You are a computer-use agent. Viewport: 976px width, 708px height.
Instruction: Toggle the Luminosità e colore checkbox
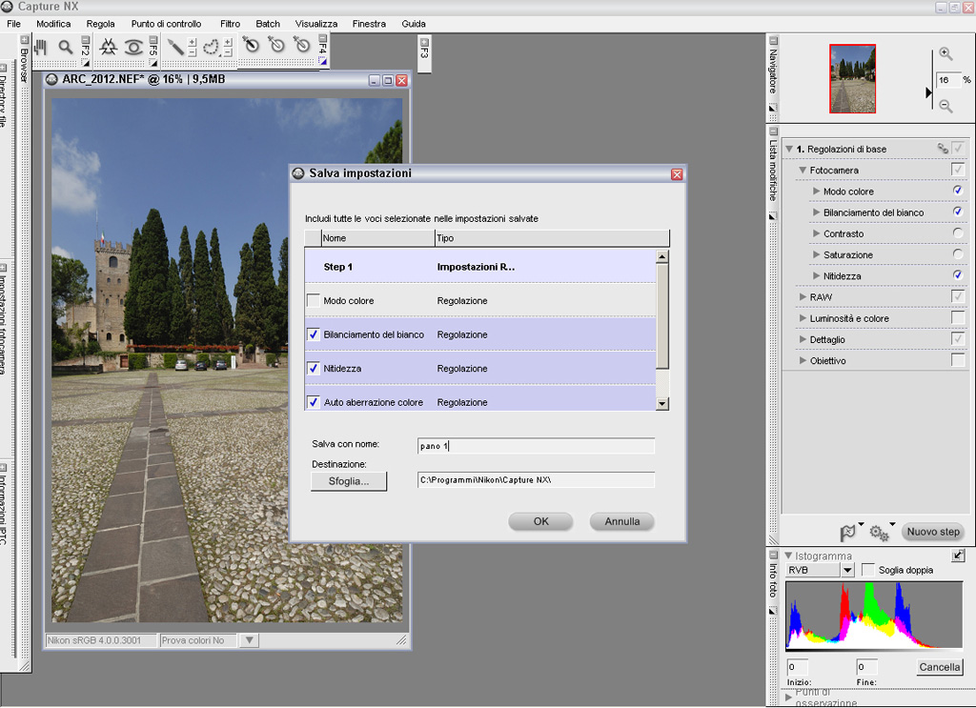coord(958,318)
